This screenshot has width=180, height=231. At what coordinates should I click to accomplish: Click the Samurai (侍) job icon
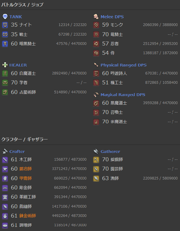pyautogui.click(x=96, y=53)
